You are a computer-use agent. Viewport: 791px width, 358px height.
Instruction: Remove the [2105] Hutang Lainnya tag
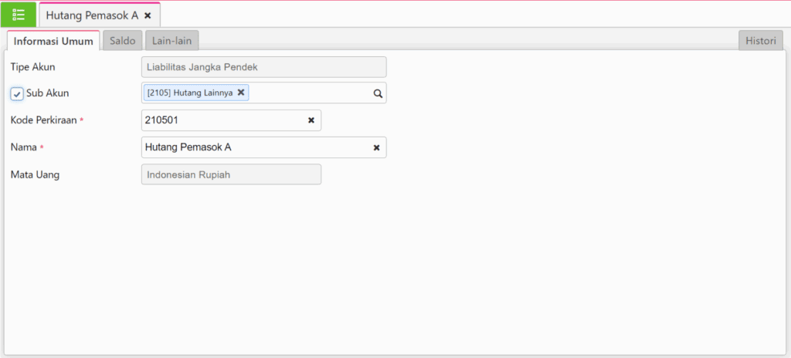pos(241,93)
